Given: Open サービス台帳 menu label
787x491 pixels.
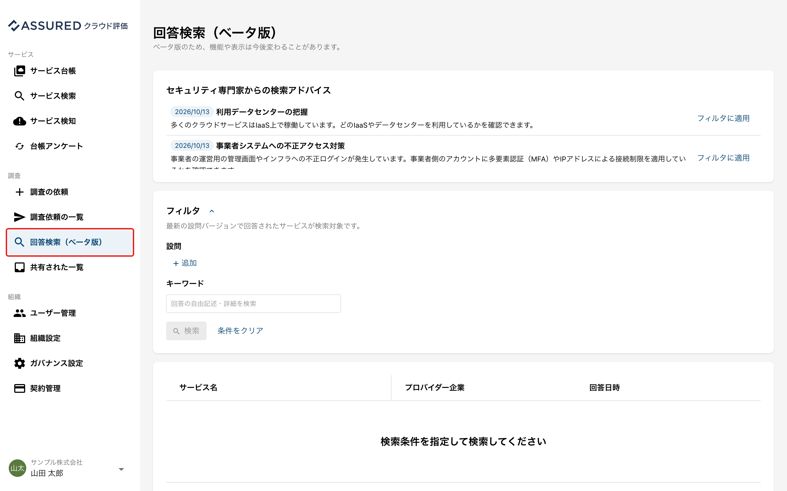Looking at the screenshot, I should pyautogui.click(x=53, y=71).
